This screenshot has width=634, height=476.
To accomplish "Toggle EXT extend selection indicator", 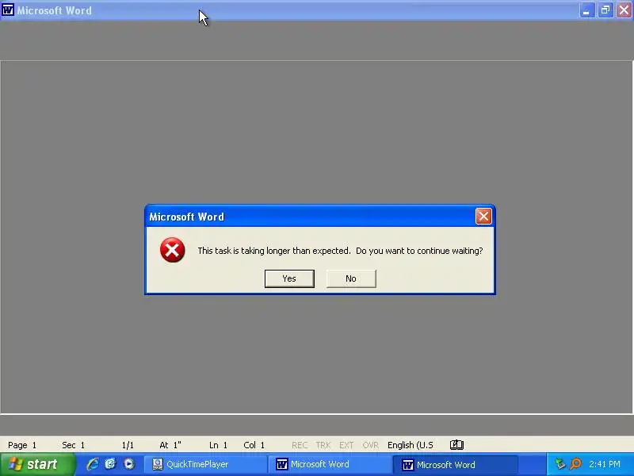I will pyautogui.click(x=346, y=445).
